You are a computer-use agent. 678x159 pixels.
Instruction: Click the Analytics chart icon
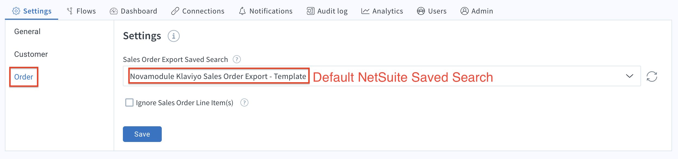pyautogui.click(x=365, y=11)
